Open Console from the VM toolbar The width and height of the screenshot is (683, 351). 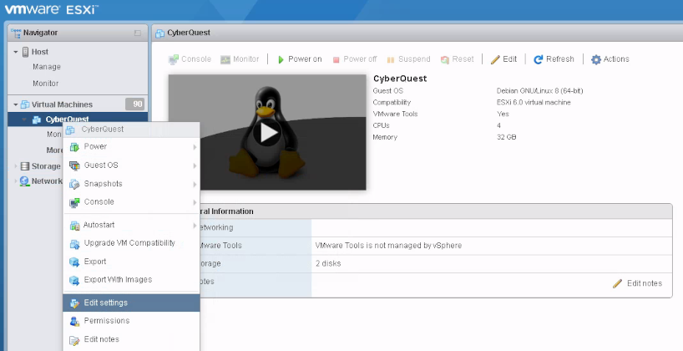pyautogui.click(x=190, y=59)
